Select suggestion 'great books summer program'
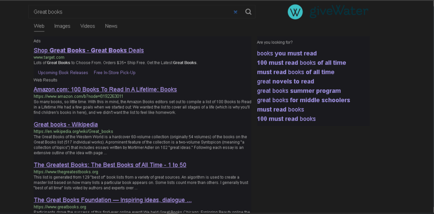Image resolution: width=434 pixels, height=214 pixels. (x=299, y=91)
